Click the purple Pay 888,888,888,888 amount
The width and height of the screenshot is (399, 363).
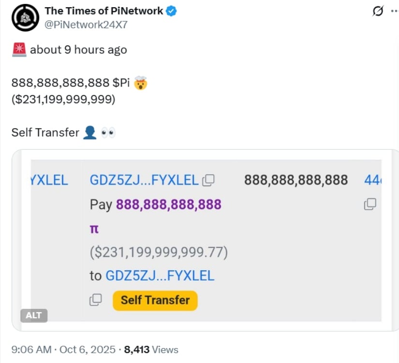tap(169, 204)
